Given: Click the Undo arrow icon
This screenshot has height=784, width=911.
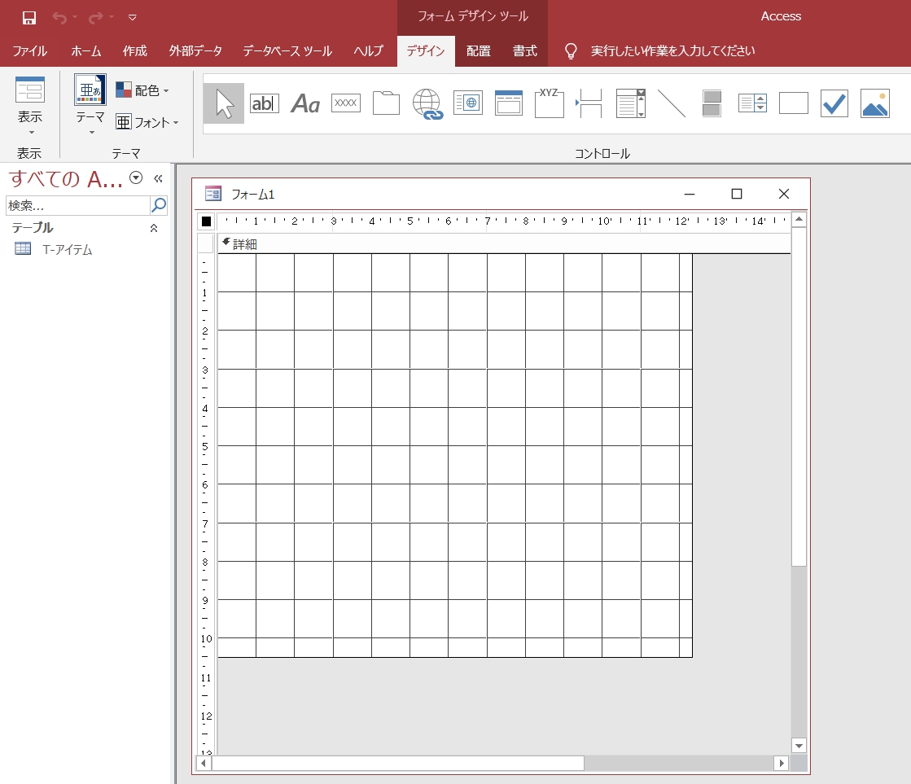Looking at the screenshot, I should 59,17.
